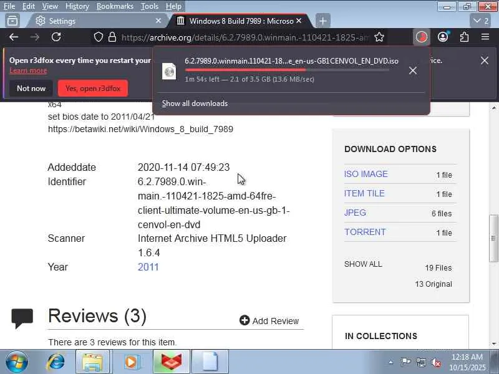Open the TORRENT download option
Screen dimensions: 499x374
(x=365, y=232)
